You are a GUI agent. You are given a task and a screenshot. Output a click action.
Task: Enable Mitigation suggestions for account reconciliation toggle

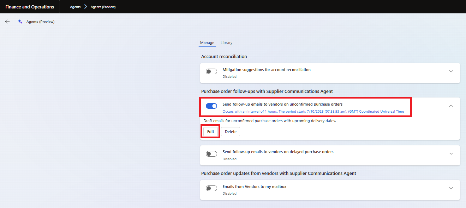[x=211, y=71]
